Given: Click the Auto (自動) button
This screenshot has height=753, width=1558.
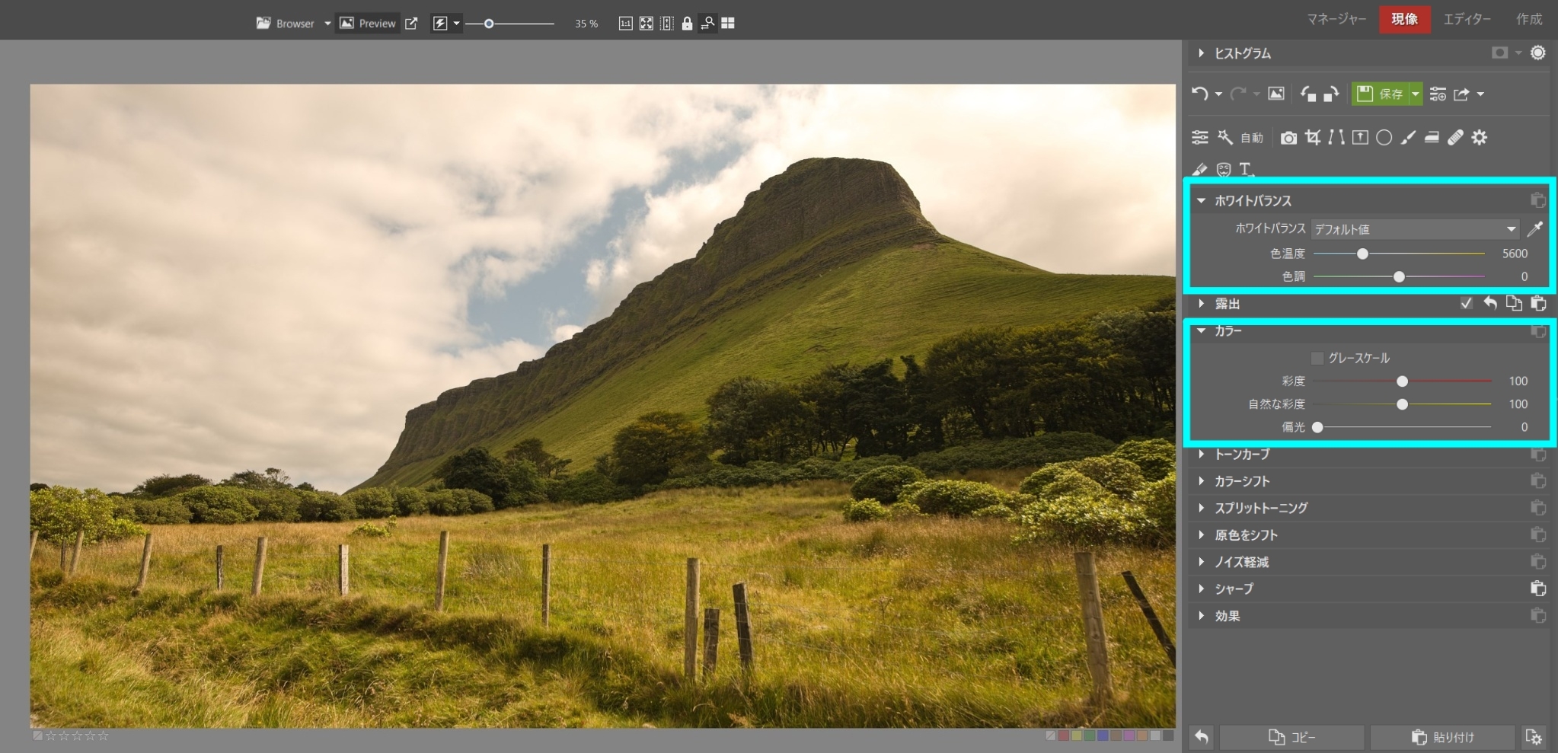Looking at the screenshot, I should click(x=1252, y=138).
